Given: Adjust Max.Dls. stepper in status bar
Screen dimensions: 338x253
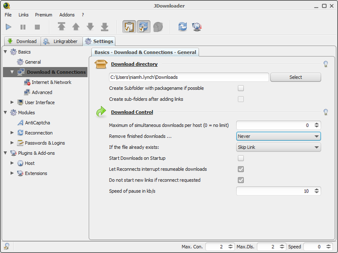Looking at the screenshot, I should pos(282,247).
